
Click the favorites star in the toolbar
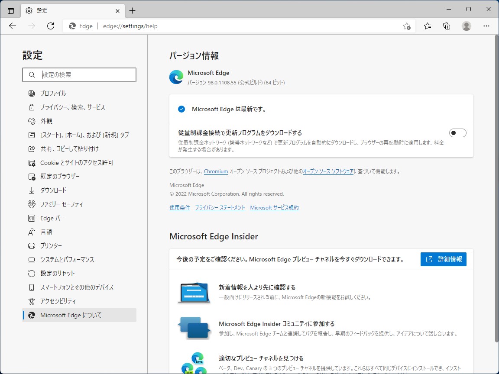427,26
